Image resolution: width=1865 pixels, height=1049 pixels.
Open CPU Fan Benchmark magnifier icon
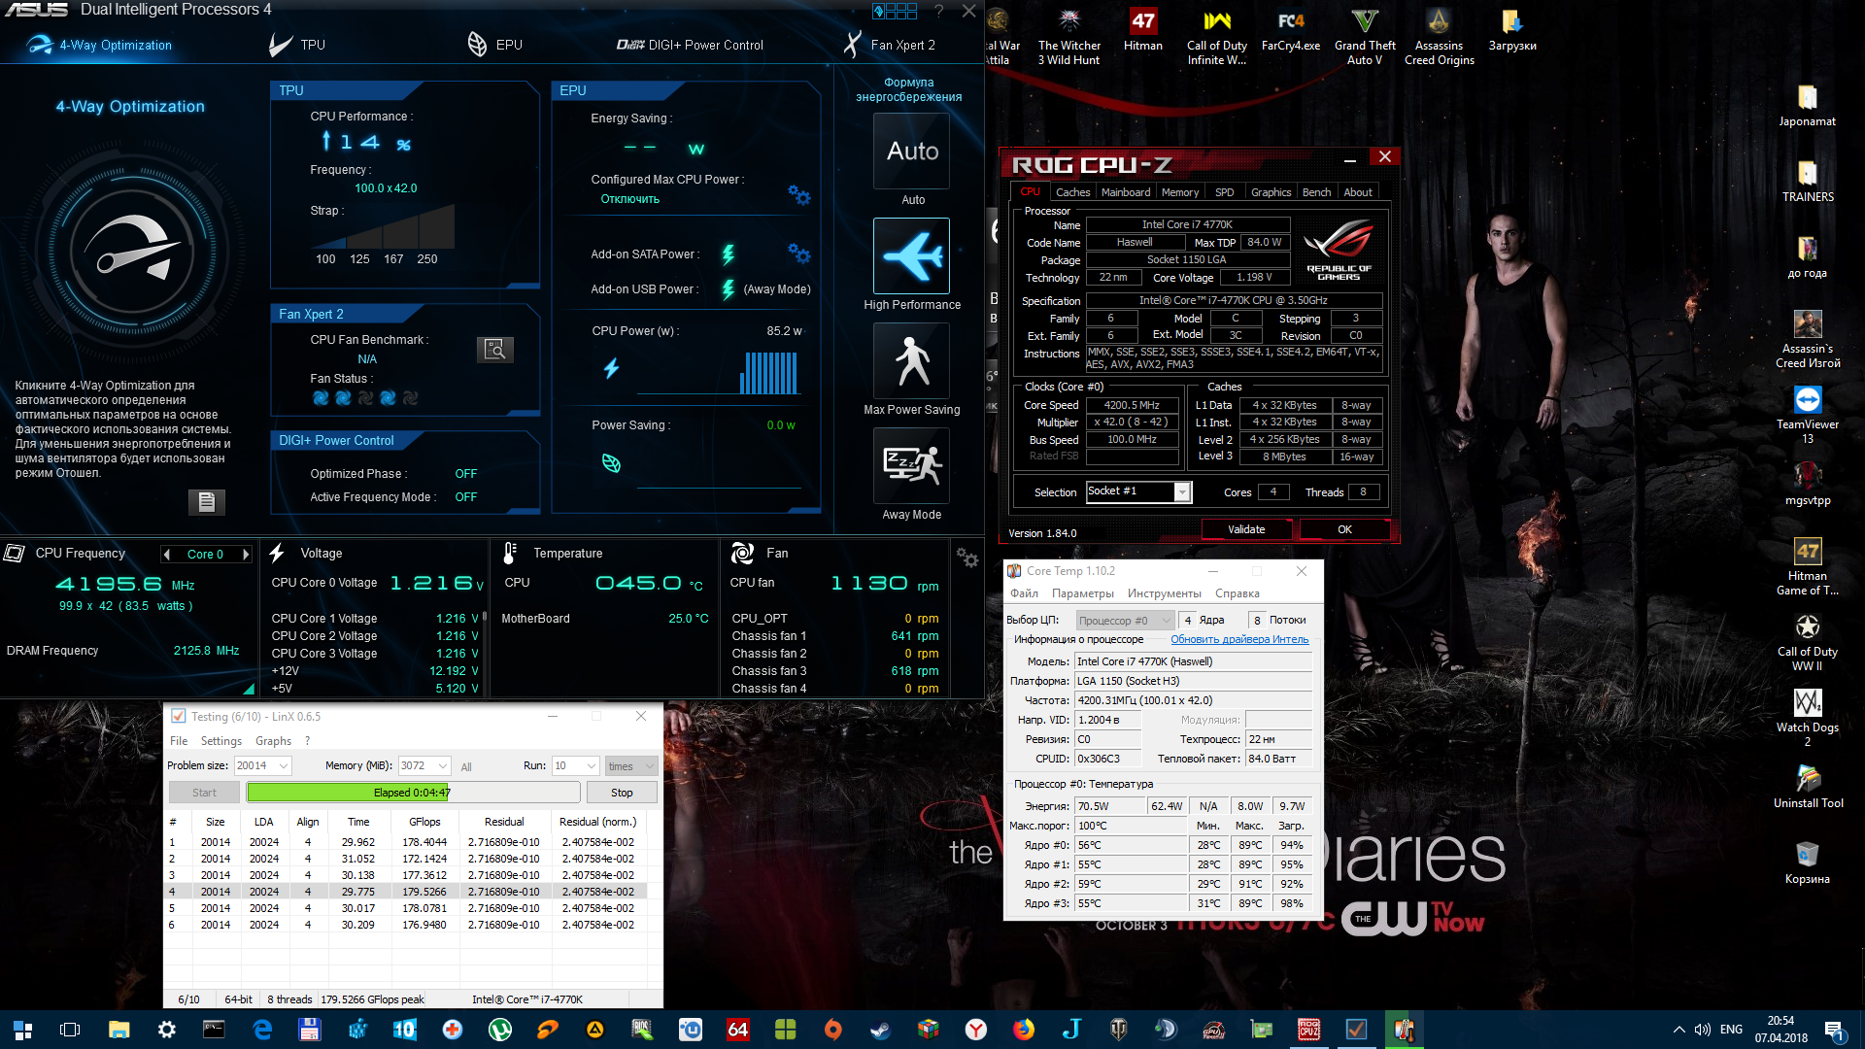(494, 350)
